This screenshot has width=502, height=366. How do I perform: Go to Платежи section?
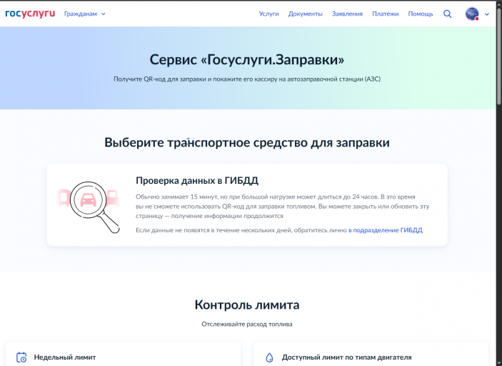pyautogui.click(x=385, y=14)
